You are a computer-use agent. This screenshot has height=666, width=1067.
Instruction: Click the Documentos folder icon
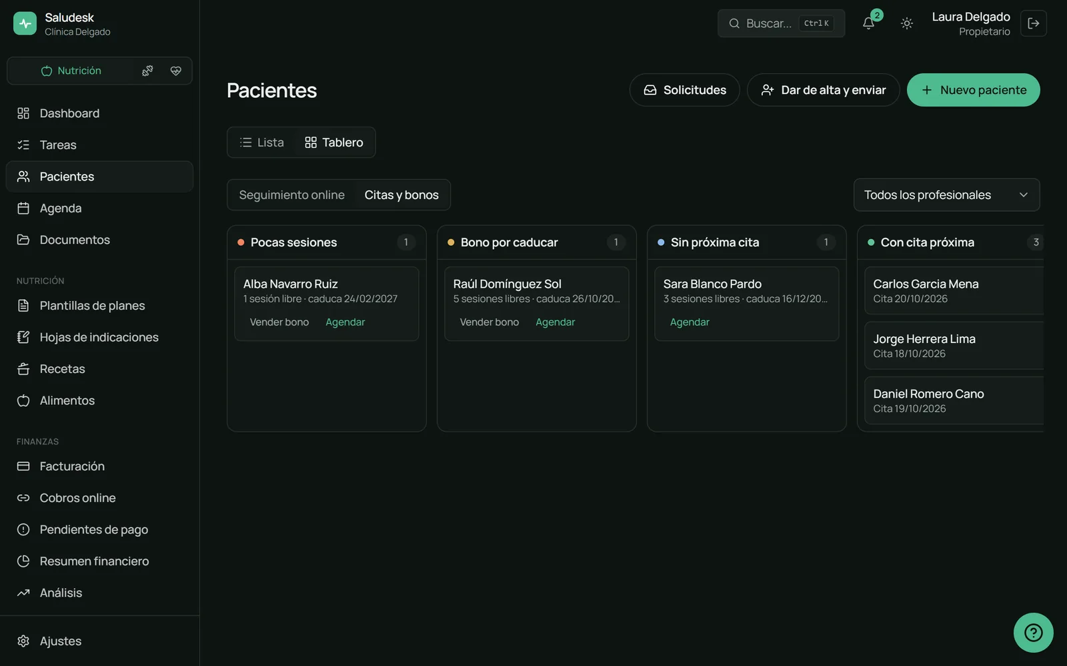[23, 240]
